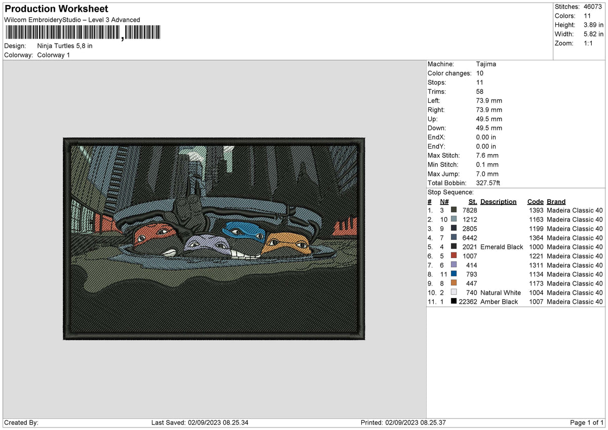Click the dark navy swatch, code 1199

point(453,229)
